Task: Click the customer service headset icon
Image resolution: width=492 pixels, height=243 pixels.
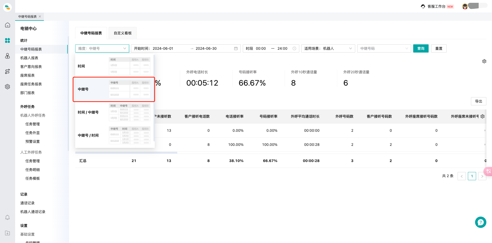Action: [x=423, y=6]
